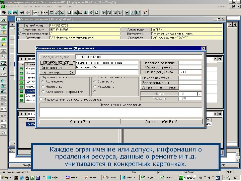241x181 pixels.
Task: Click the crossed wrench and hammer toolbar icon
Action: (x=91, y=12)
